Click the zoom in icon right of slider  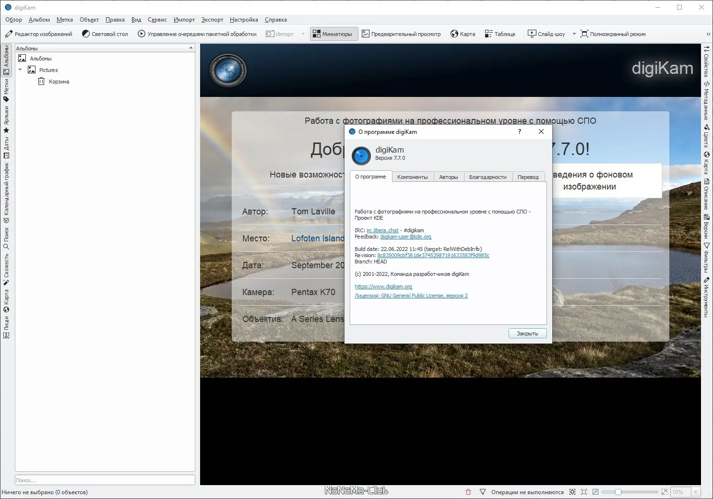point(665,492)
